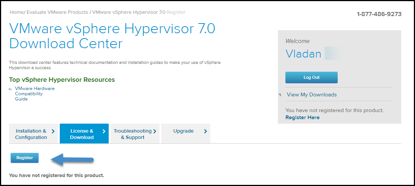This screenshot has width=415, height=186.
Task: Open the Troubleshooting & Support tab
Action: (135, 134)
